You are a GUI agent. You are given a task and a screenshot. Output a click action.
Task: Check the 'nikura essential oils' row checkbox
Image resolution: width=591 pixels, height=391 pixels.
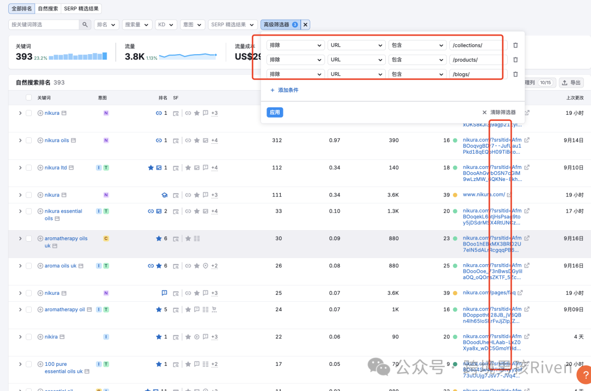pyautogui.click(x=28, y=211)
